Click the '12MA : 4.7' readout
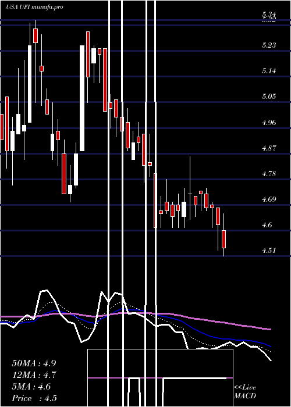Screen dimensions: 291x407 tap(34, 375)
